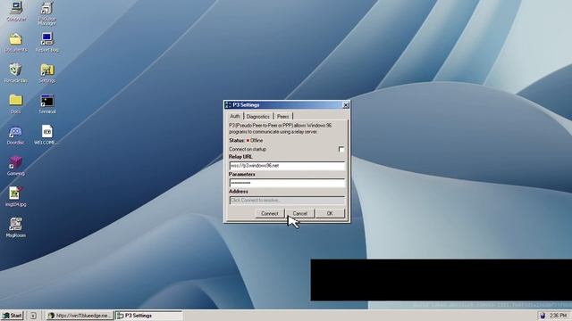Select the browser window taskbar button

tap(80, 316)
